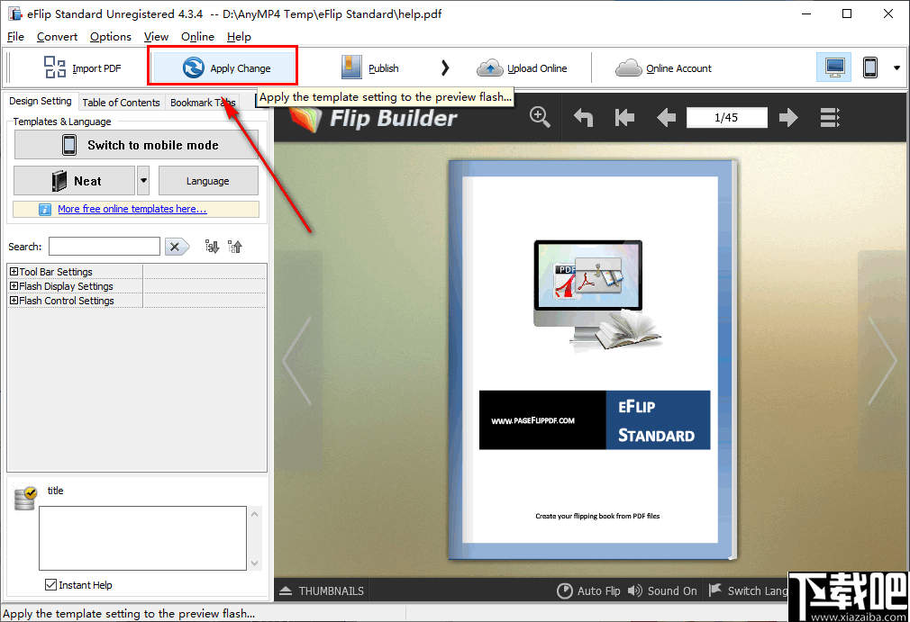Open the Neat template dropdown arrow
Image resolution: width=910 pixels, height=622 pixels.
point(143,181)
